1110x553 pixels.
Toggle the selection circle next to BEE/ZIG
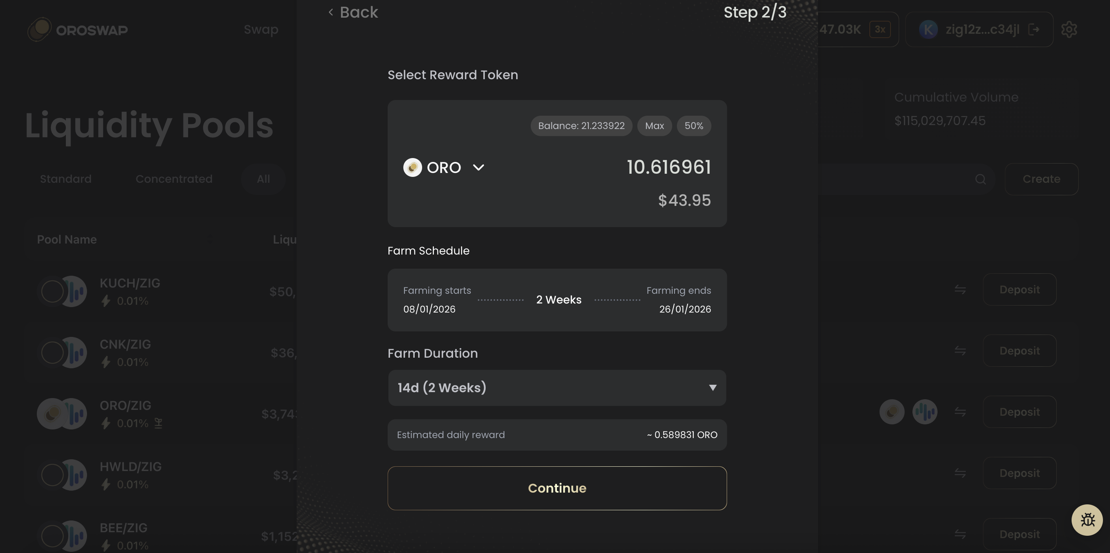[x=52, y=536]
